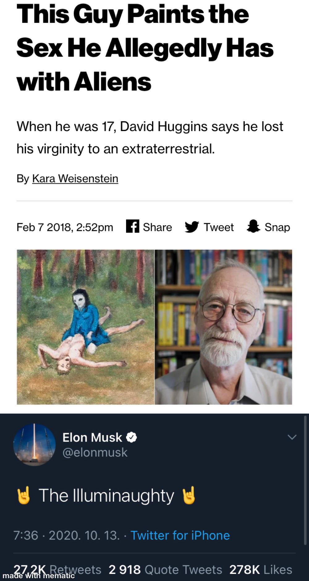Screen dimensions: 309x581
Task: Open the portrait photo with bookshelf
Action: (x=223, y=327)
